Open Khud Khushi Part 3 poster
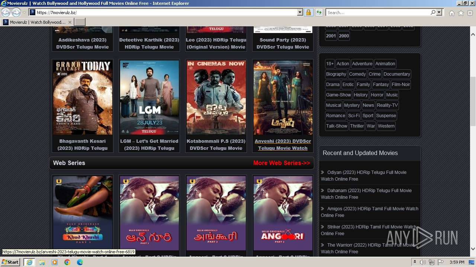Screen dimensions: 476x267 [x=83, y=213]
